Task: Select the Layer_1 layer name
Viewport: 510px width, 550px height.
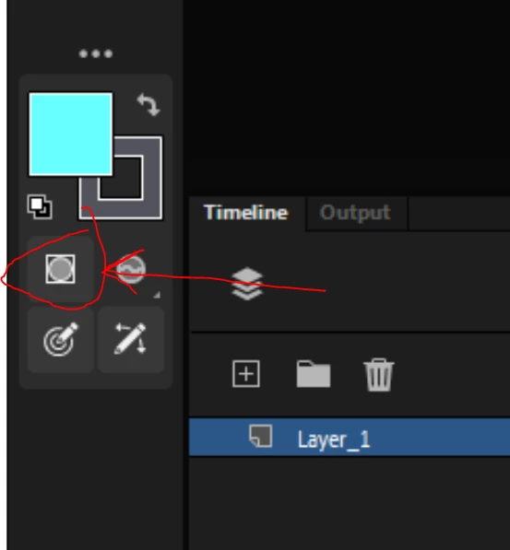Action: 334,439
